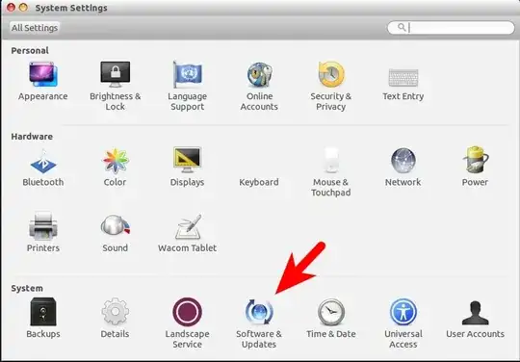Open Network settings
The height and width of the screenshot is (362, 520).
click(403, 168)
